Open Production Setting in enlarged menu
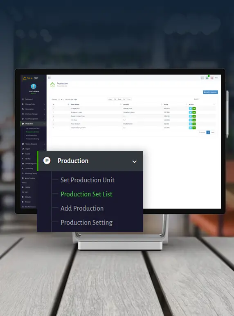234x316 pixels. [86, 223]
